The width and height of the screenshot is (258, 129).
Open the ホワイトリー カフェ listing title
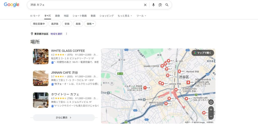pyautogui.click(x=65, y=94)
